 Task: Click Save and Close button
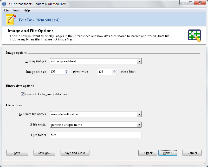click(x=75, y=153)
